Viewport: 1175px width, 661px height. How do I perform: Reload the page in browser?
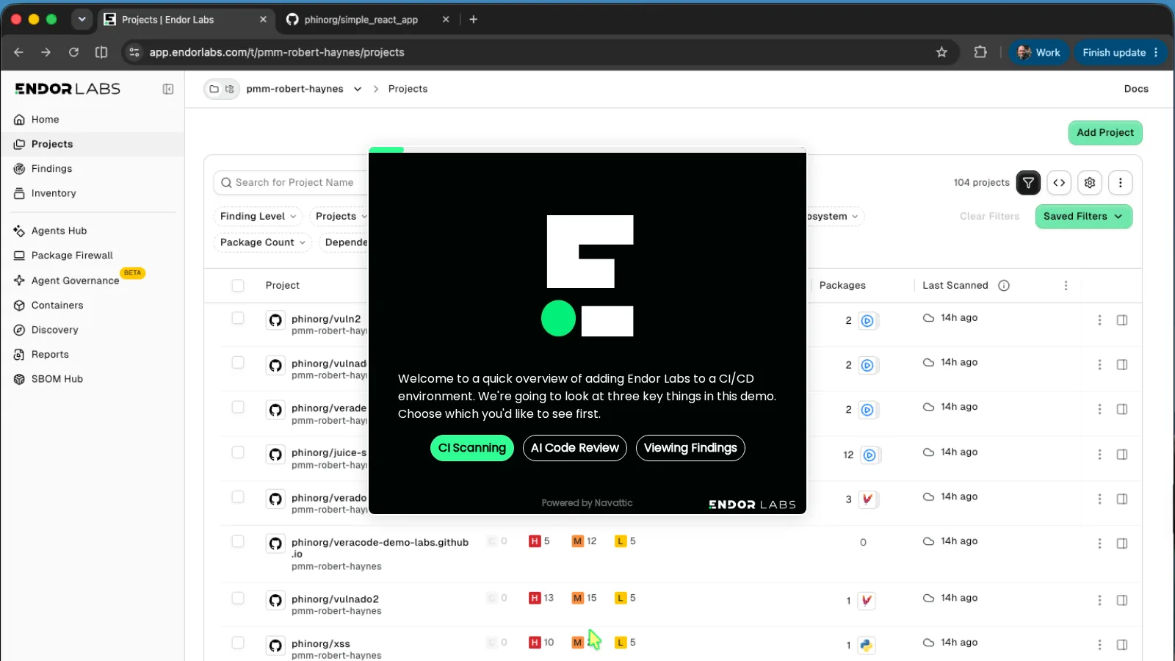pos(73,52)
